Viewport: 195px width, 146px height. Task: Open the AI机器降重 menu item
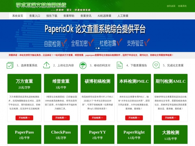(104, 16)
